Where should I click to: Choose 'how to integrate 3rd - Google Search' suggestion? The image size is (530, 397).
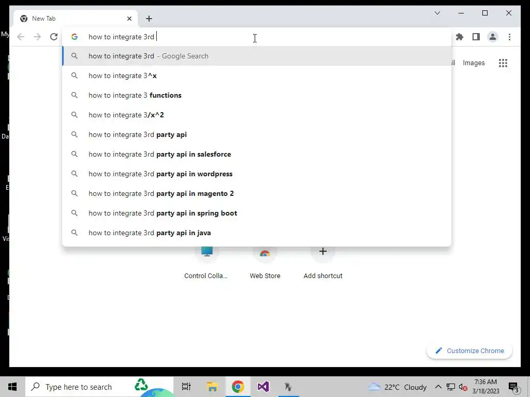point(257,56)
